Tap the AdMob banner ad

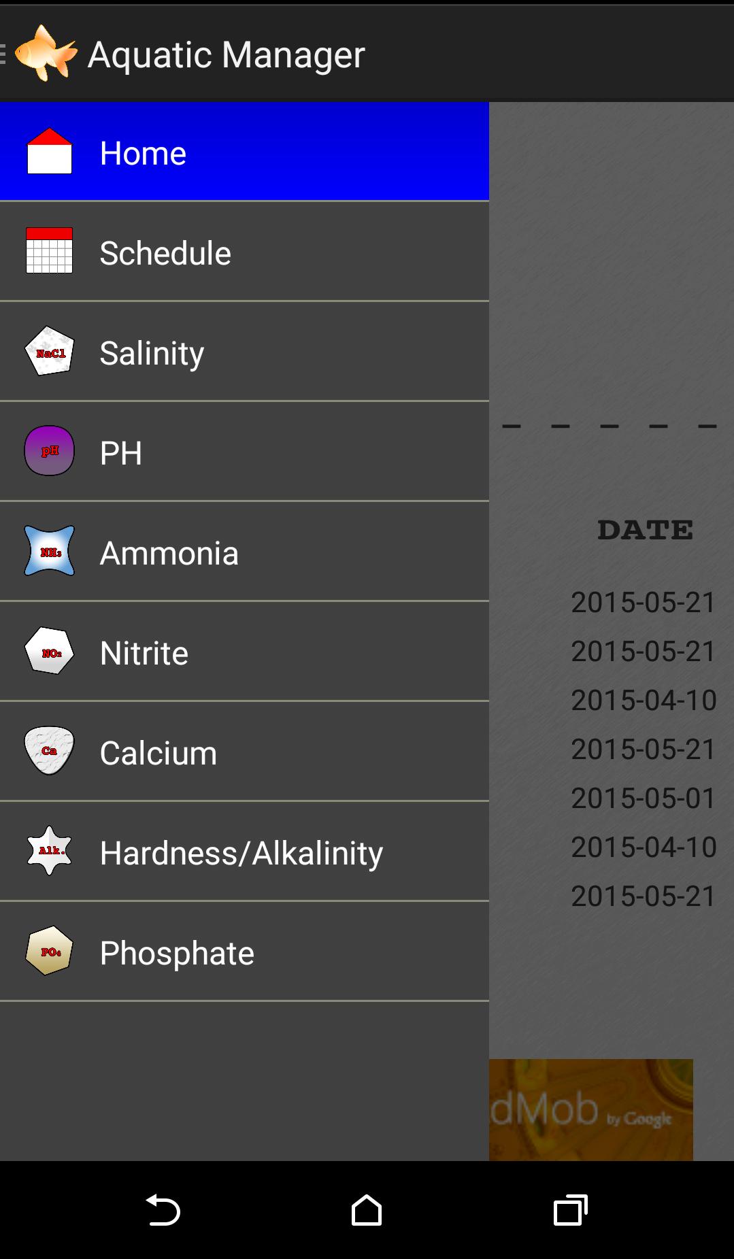(x=590, y=1109)
